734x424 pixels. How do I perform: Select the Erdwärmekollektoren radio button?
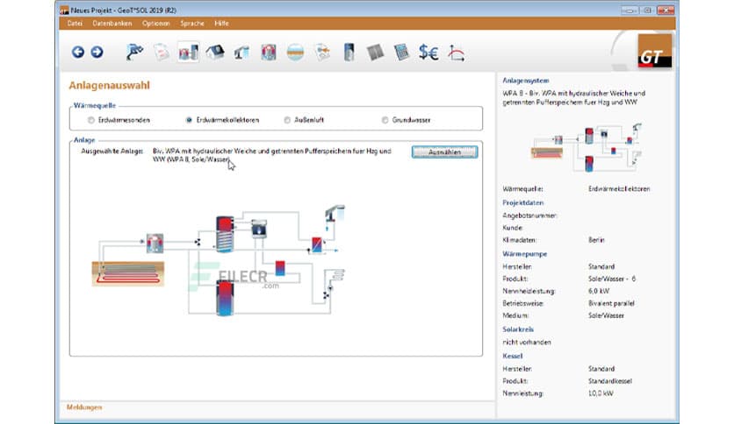click(x=189, y=120)
